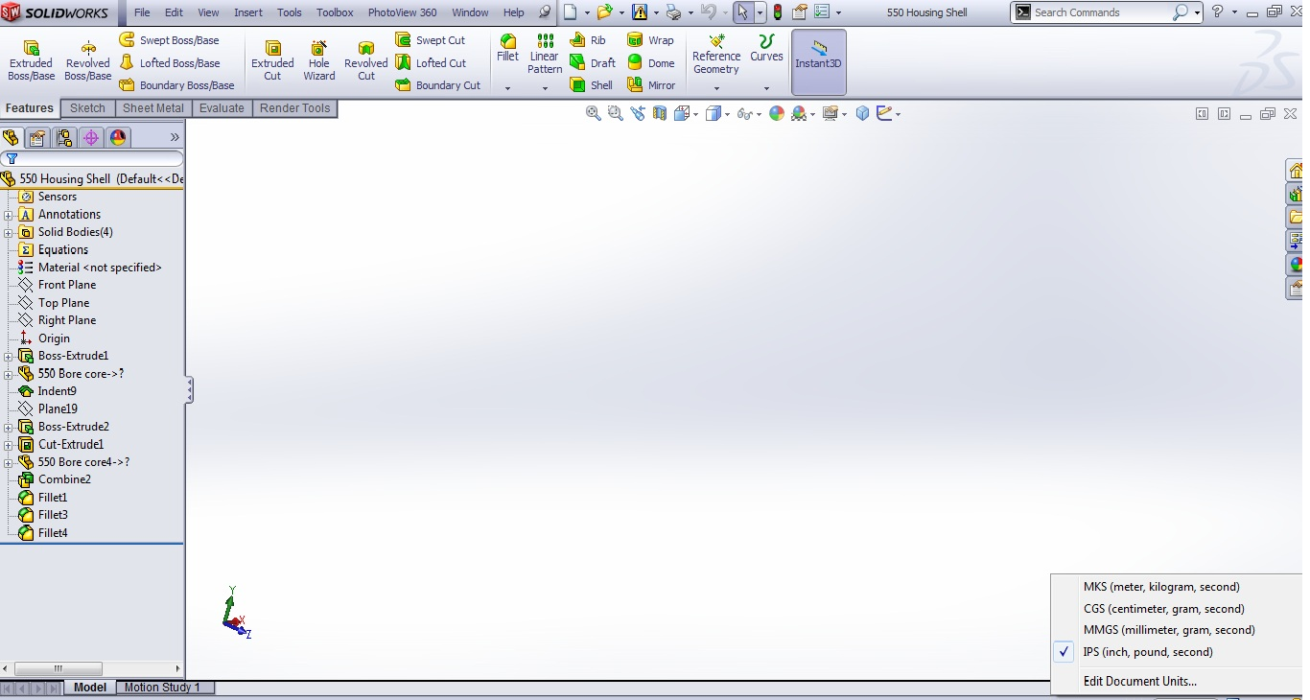Select the Shell feature tool
Screen dimensions: 1310x700
click(x=591, y=85)
